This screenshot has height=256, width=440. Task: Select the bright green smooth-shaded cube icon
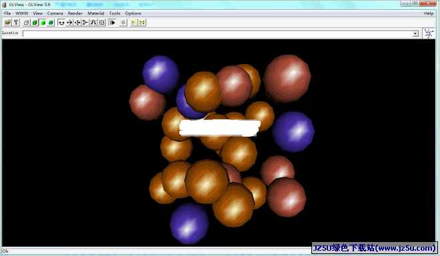(43, 23)
